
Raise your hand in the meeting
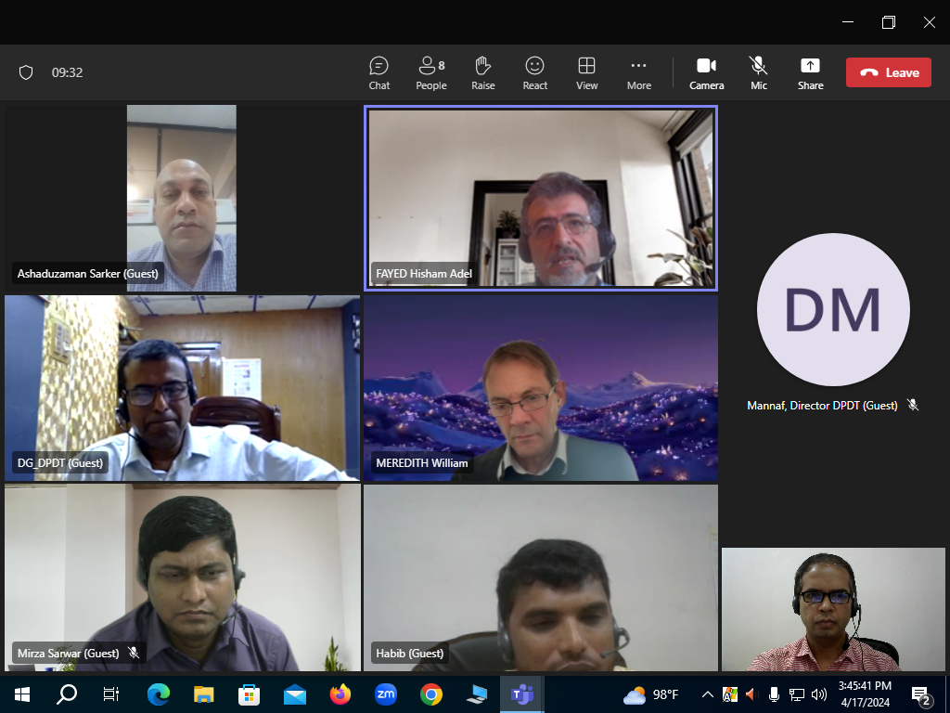tap(482, 72)
